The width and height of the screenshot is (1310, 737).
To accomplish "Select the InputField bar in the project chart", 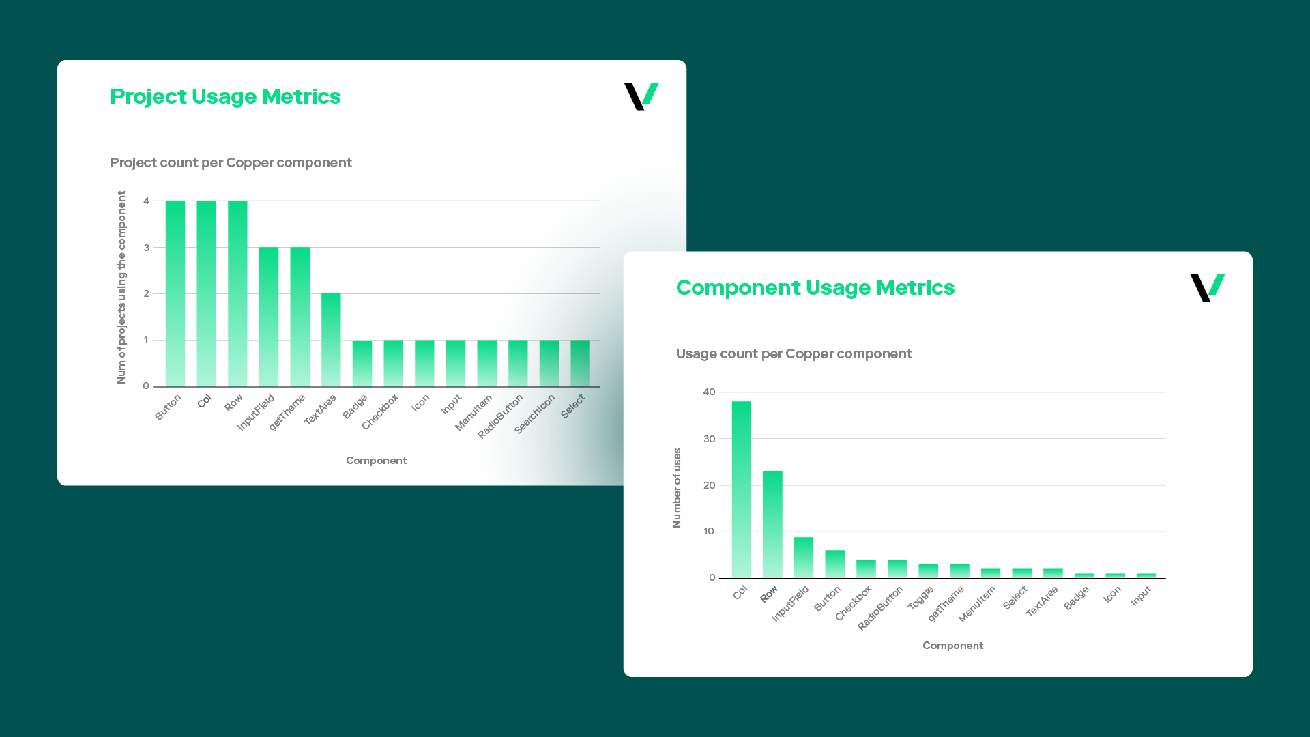I will pyautogui.click(x=268, y=317).
